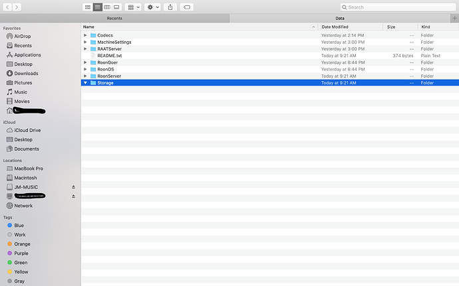This screenshot has height=286, width=459.
Task: Add a new tab with plus button
Action: point(454,18)
